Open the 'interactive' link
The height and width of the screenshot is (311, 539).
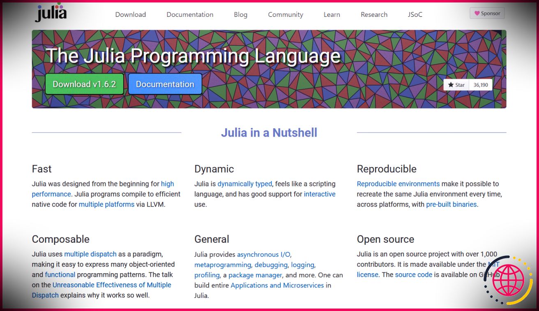tap(320, 194)
